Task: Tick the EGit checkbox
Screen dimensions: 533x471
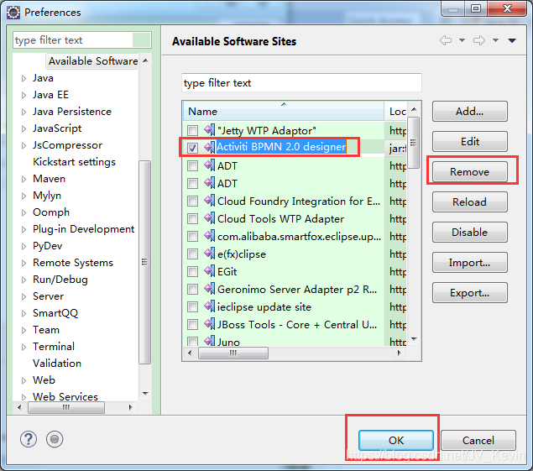Action: pos(192,272)
